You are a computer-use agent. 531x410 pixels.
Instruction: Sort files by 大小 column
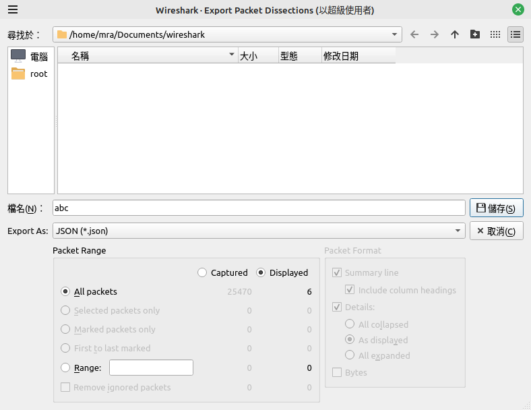(258, 55)
